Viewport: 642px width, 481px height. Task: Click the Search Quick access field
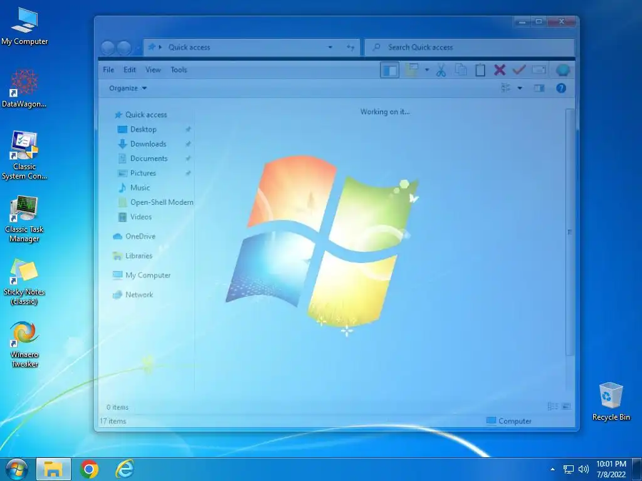469,48
